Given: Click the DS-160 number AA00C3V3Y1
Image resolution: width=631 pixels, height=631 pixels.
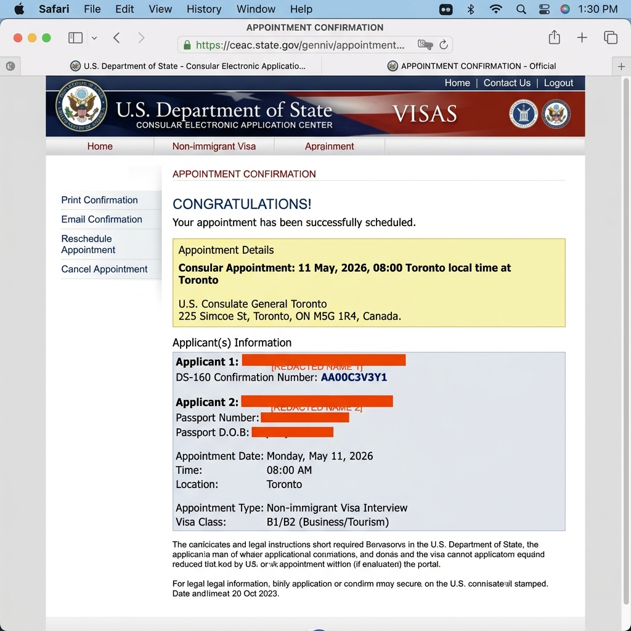Looking at the screenshot, I should pyautogui.click(x=354, y=378).
